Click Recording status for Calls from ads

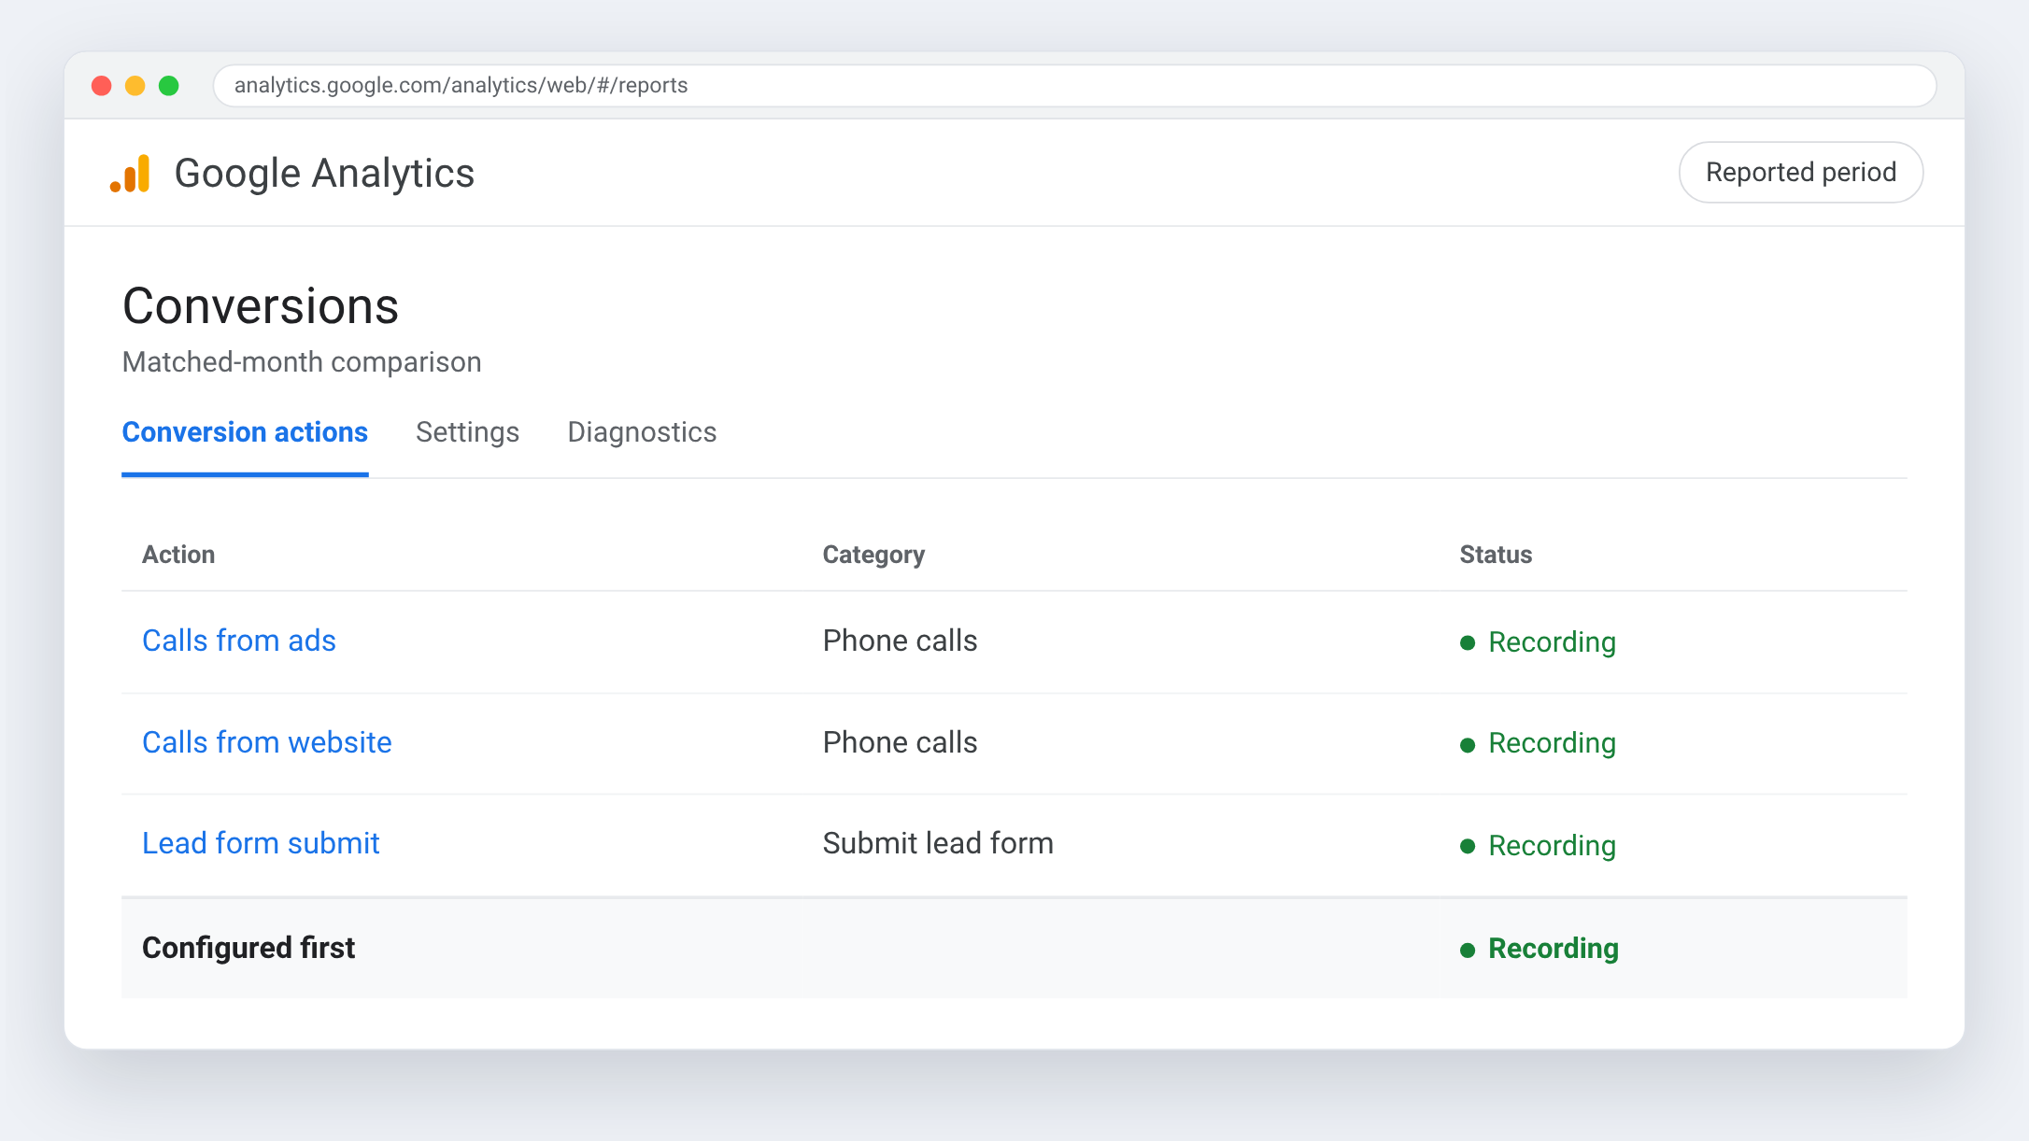[1538, 642]
